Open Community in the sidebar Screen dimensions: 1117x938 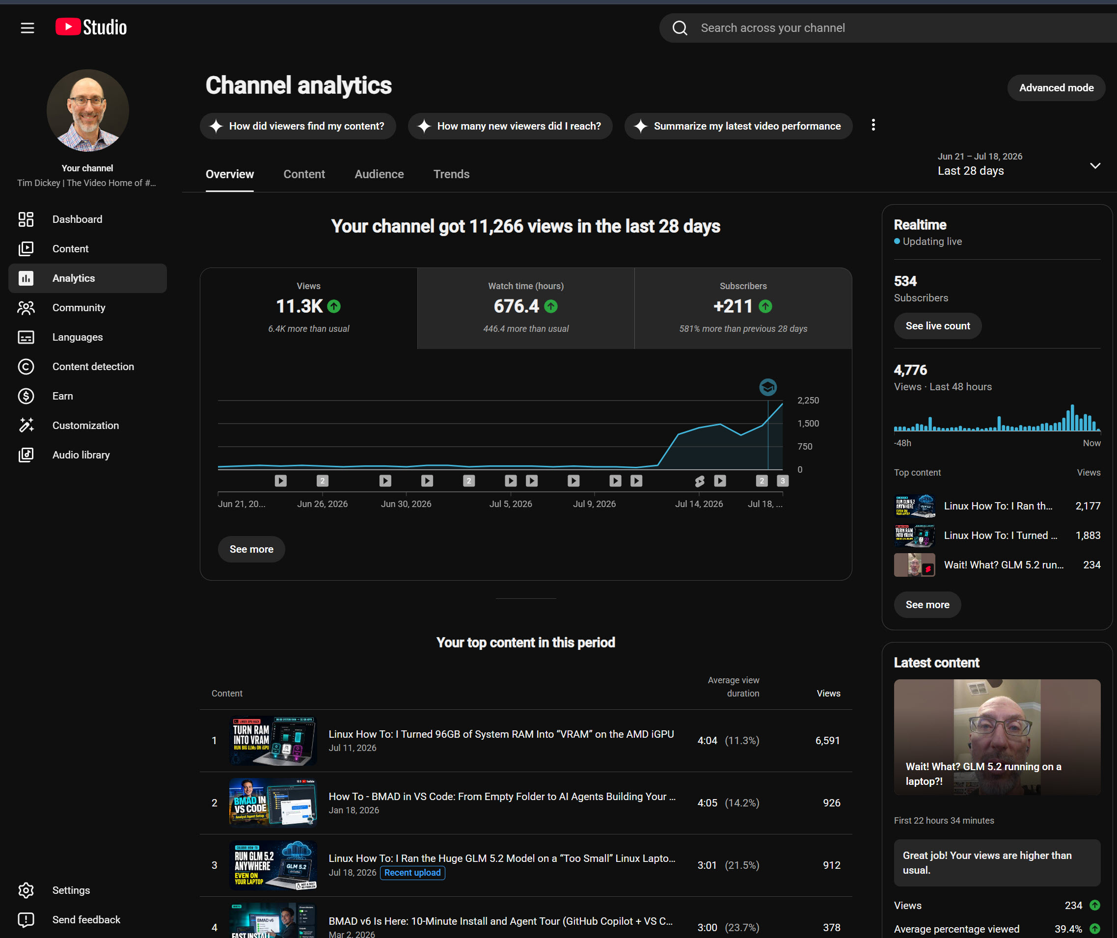pyautogui.click(x=88, y=307)
